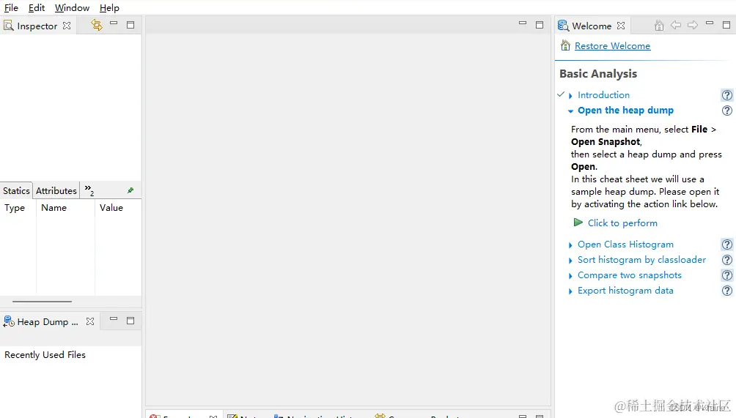Expand the Compare two snapshots arrow
The image size is (736, 418).
pos(570,276)
